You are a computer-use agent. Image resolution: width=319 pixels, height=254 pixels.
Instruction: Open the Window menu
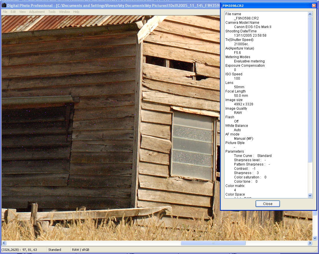(x=64, y=12)
